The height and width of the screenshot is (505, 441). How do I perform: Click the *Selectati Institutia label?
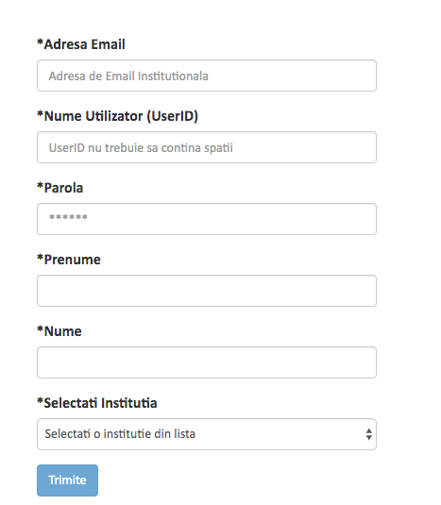point(97,403)
